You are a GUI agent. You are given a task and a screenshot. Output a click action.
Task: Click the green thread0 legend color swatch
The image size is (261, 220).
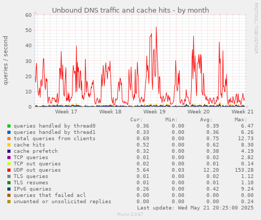point(9,126)
